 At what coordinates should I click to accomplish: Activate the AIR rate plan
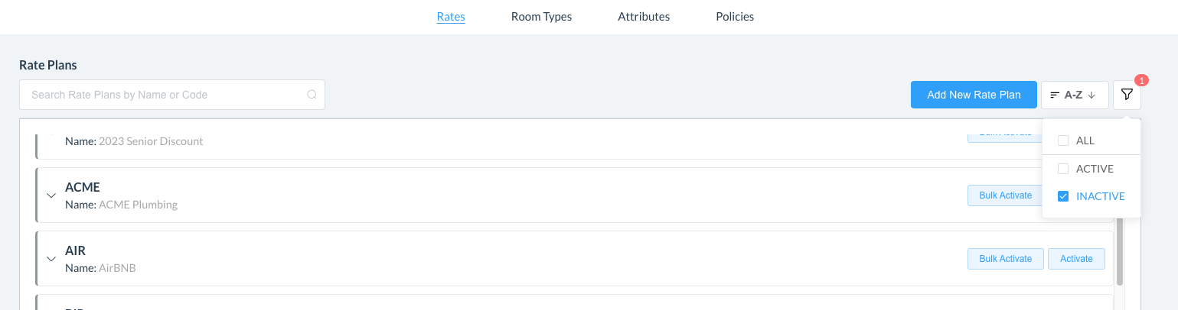pyautogui.click(x=1075, y=259)
